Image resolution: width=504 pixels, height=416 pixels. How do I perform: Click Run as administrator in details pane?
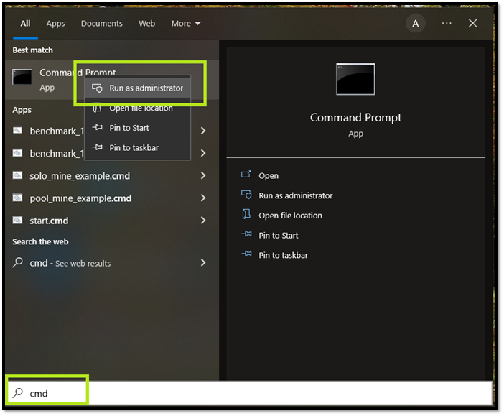pos(295,195)
